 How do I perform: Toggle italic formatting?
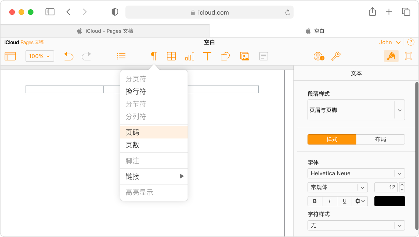point(330,201)
